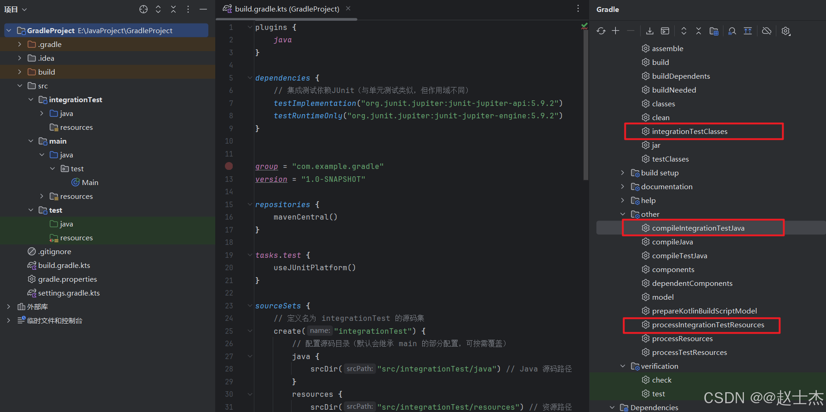826x412 pixels.
Task: Select processIntegrationTestResources task
Action: 703,325
